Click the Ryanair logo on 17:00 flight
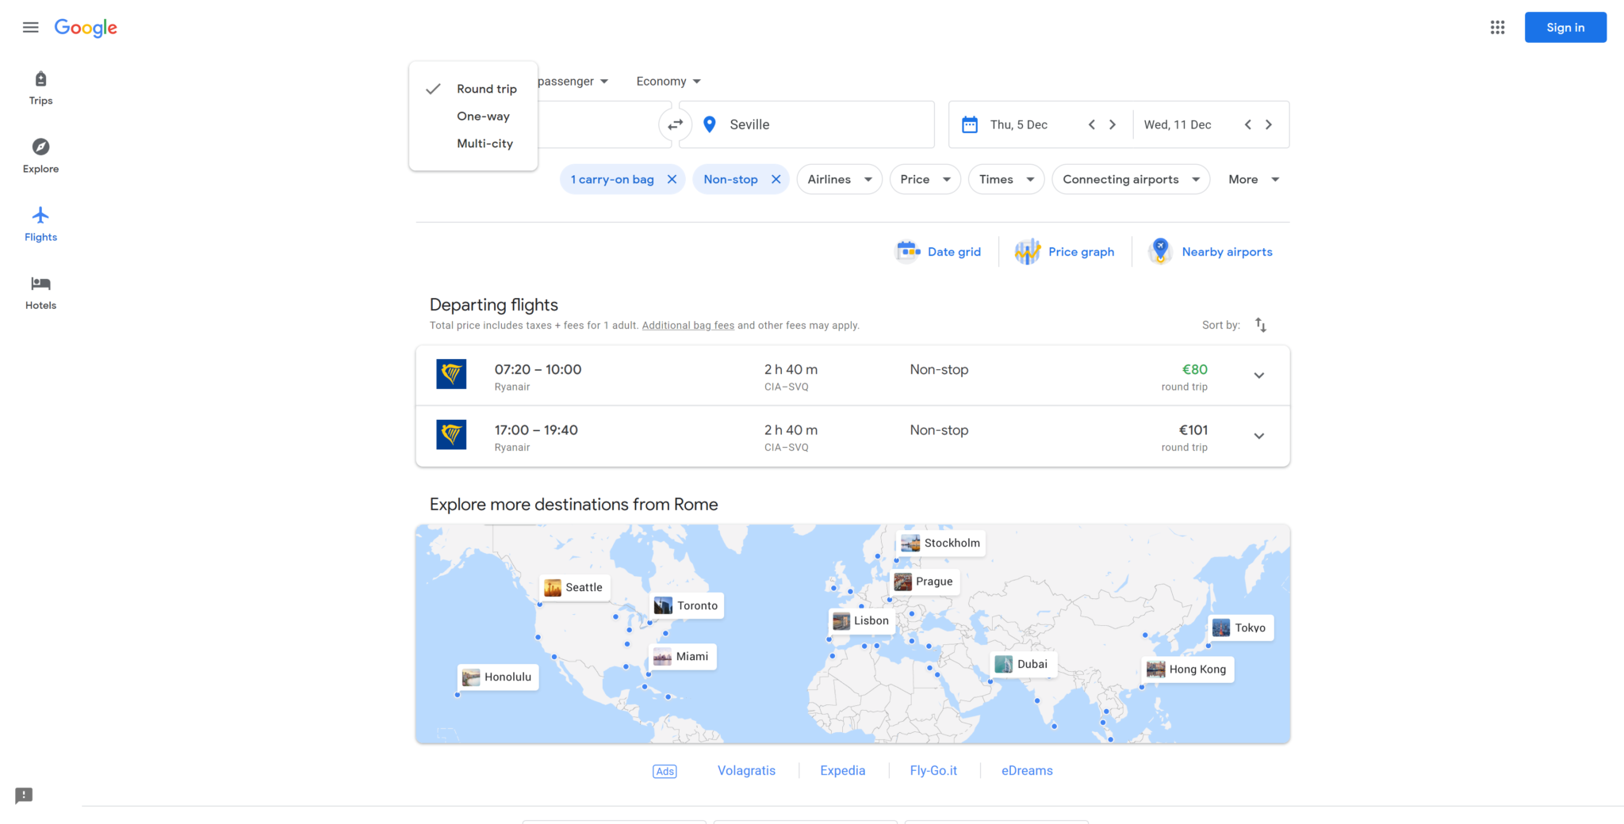1624x824 pixels. 451,435
